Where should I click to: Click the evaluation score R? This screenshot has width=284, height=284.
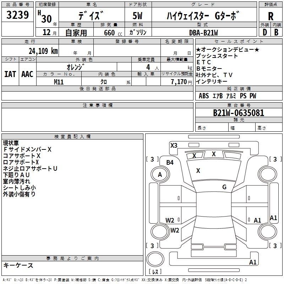point(271,16)
